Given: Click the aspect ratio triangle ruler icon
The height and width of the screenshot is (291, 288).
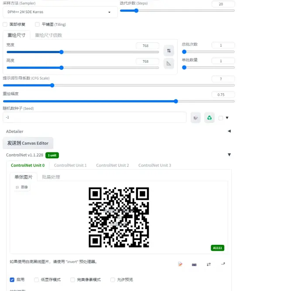Looking at the screenshot, I should [x=168, y=64].
